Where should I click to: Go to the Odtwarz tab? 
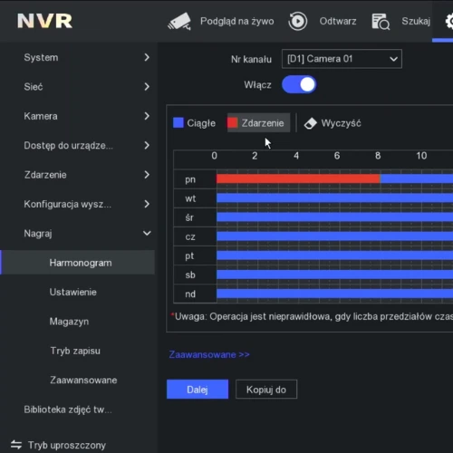(x=338, y=21)
